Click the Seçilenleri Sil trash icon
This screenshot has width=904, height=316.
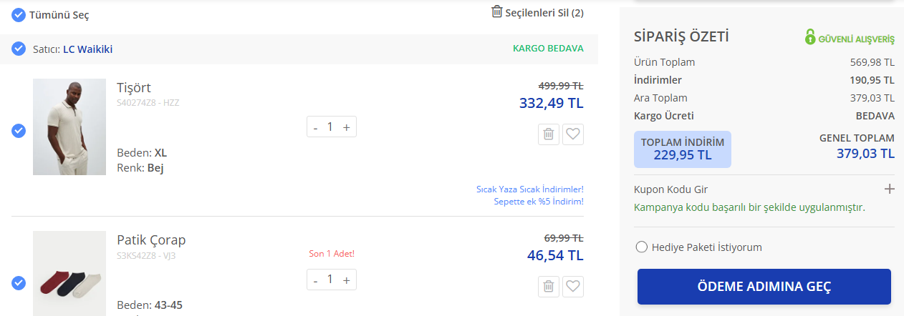click(x=497, y=11)
